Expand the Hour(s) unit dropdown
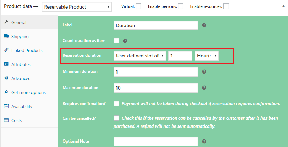This screenshot has width=288, height=147. pyautogui.click(x=206, y=56)
